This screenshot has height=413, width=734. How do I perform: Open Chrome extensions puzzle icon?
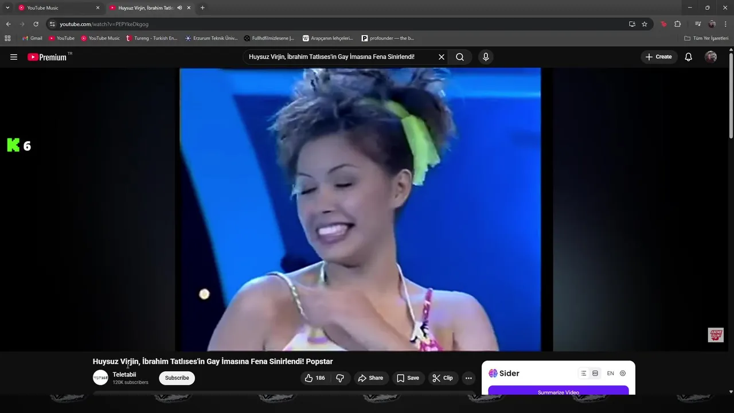pos(678,24)
